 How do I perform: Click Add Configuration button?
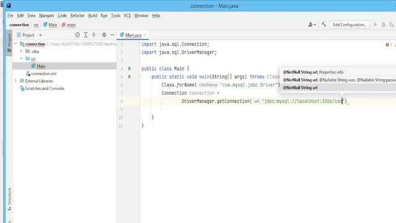coord(350,25)
